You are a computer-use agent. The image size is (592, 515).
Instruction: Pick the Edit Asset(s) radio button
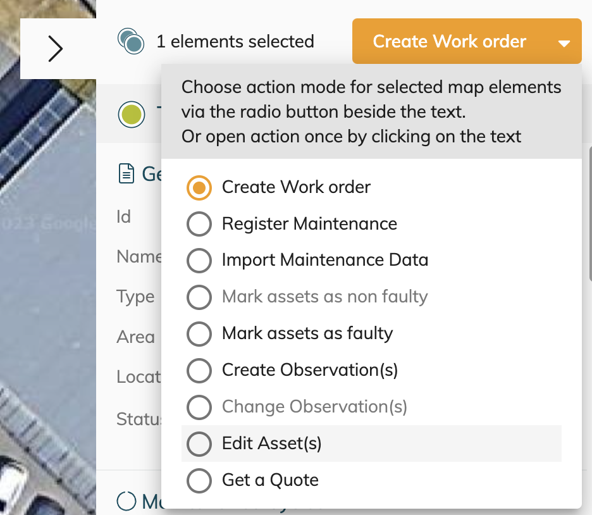coord(199,444)
